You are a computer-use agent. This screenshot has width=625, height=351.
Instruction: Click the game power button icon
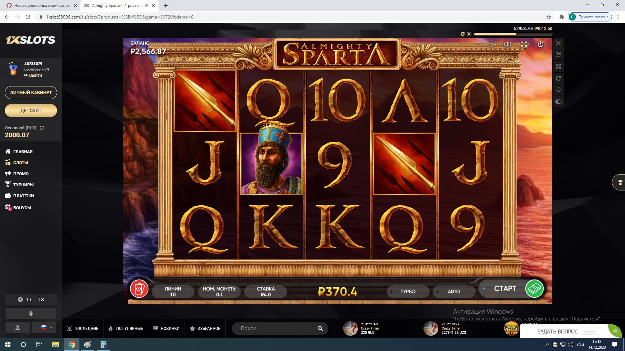point(540,44)
